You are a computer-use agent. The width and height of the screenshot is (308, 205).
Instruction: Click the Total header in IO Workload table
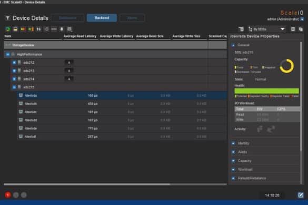240,109
